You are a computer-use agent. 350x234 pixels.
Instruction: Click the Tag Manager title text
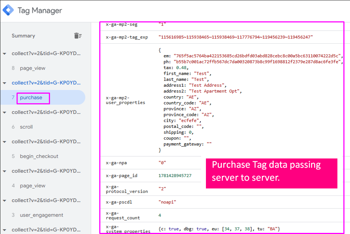pyautogui.click(x=40, y=10)
